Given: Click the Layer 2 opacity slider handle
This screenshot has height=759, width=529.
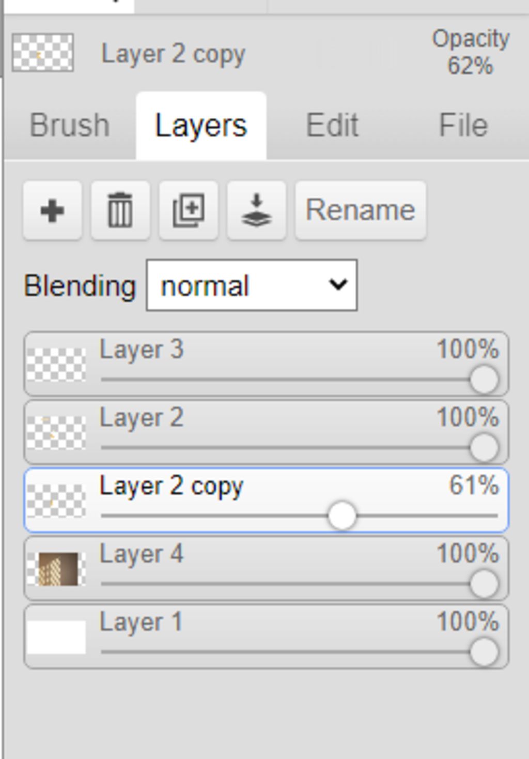Looking at the screenshot, I should pos(484,447).
